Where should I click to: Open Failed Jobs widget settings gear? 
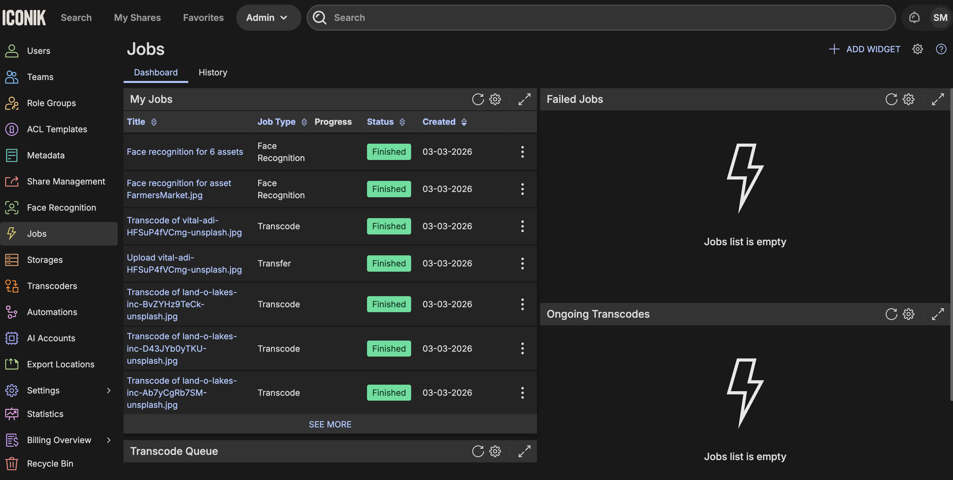click(908, 99)
